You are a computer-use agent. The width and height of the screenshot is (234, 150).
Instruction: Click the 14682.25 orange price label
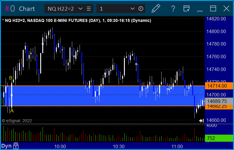tap(219, 107)
